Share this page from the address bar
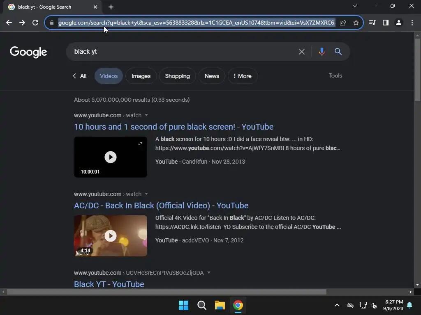 pyautogui.click(x=342, y=23)
